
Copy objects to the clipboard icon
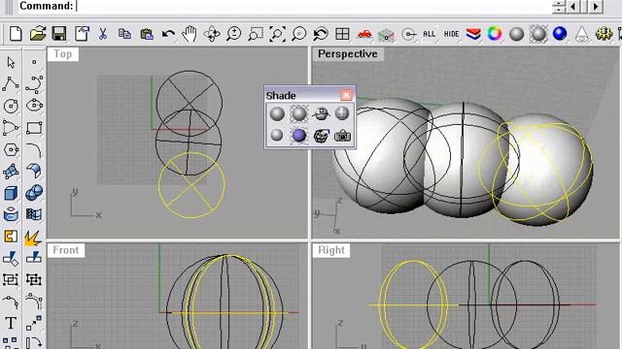click(124, 34)
